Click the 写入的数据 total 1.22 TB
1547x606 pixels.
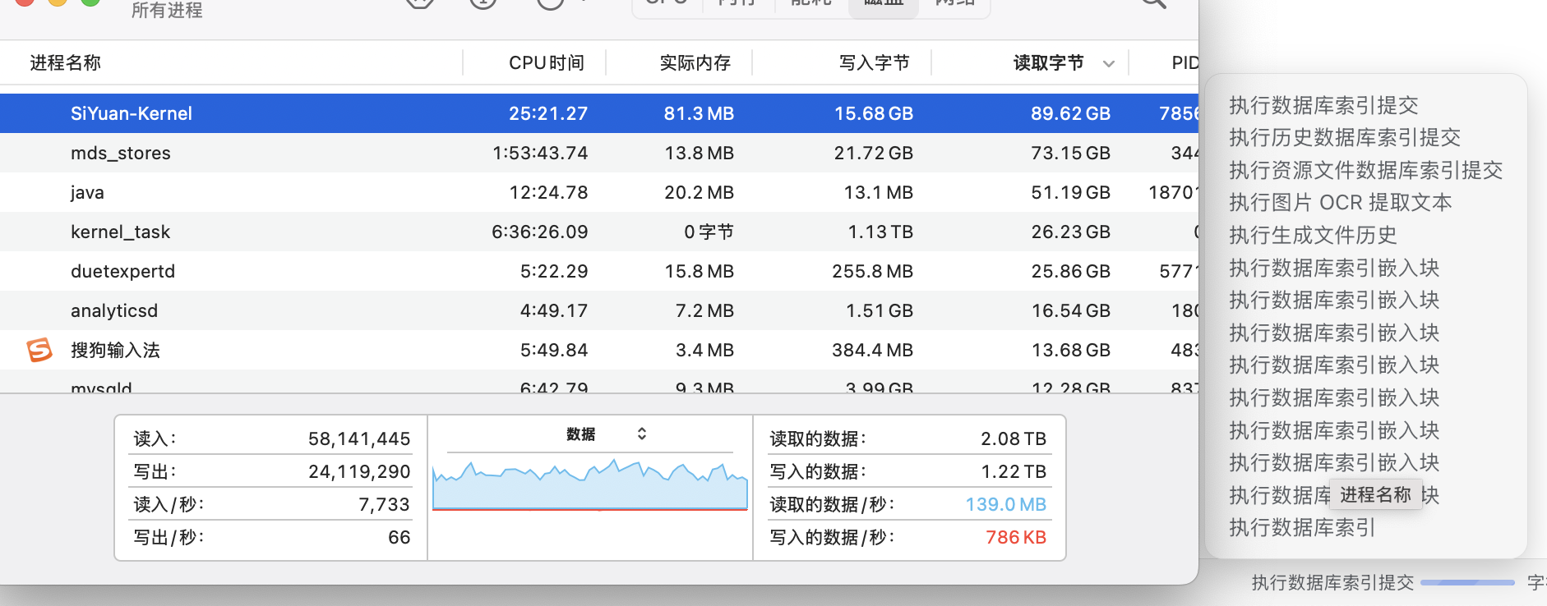[x=1014, y=471]
